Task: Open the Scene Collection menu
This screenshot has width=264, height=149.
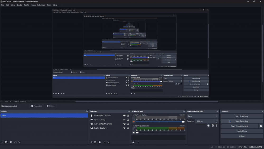Action: [x=38, y=5]
